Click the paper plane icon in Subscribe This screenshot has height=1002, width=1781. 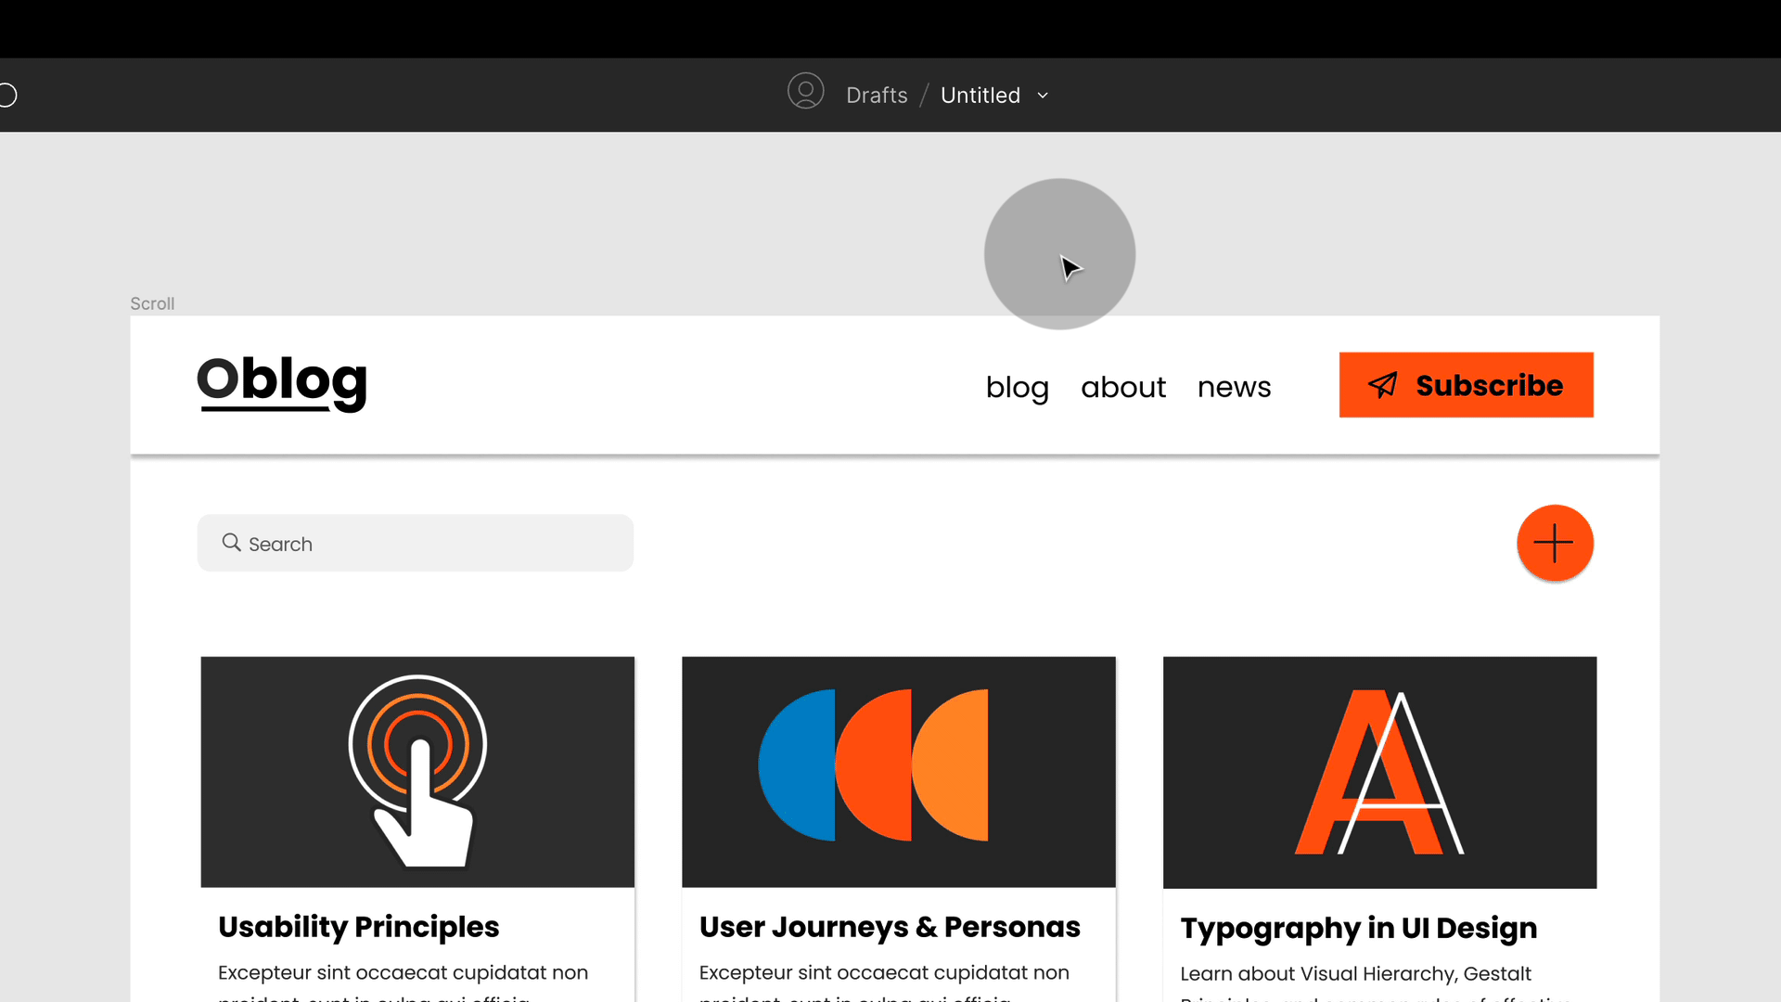tap(1382, 385)
